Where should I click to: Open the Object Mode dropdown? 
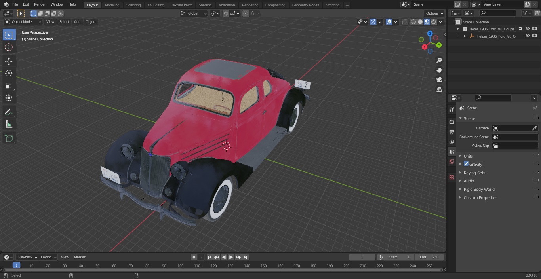[x=23, y=22]
